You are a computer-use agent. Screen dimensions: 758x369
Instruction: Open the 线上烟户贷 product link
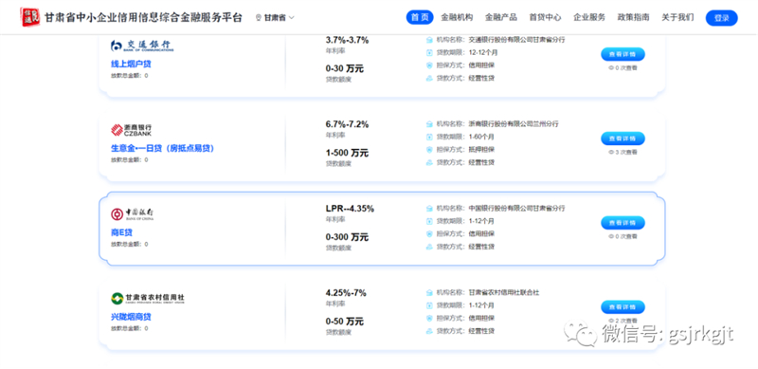tap(128, 64)
